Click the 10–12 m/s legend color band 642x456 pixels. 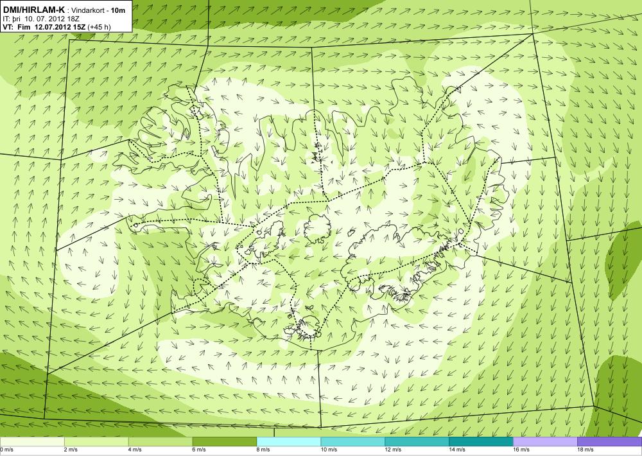(x=353, y=442)
